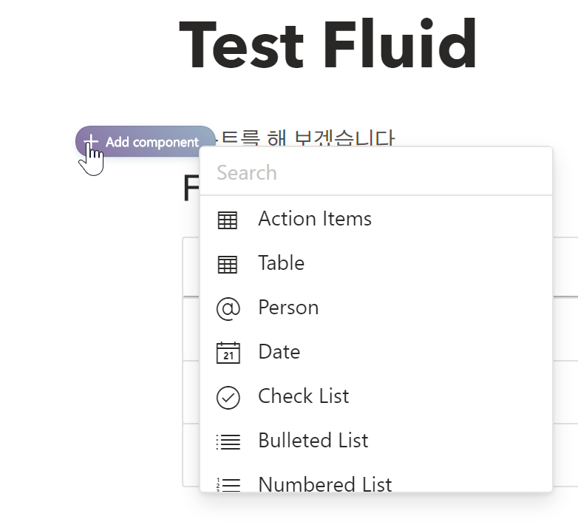The image size is (578, 522).
Task: Click the @ Person mention icon
Action: tap(228, 308)
